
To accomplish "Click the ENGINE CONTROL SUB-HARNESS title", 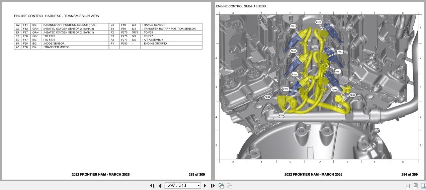I will tap(241, 6).
